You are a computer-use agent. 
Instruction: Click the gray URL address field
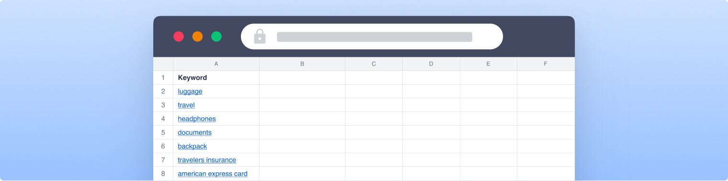pos(375,37)
